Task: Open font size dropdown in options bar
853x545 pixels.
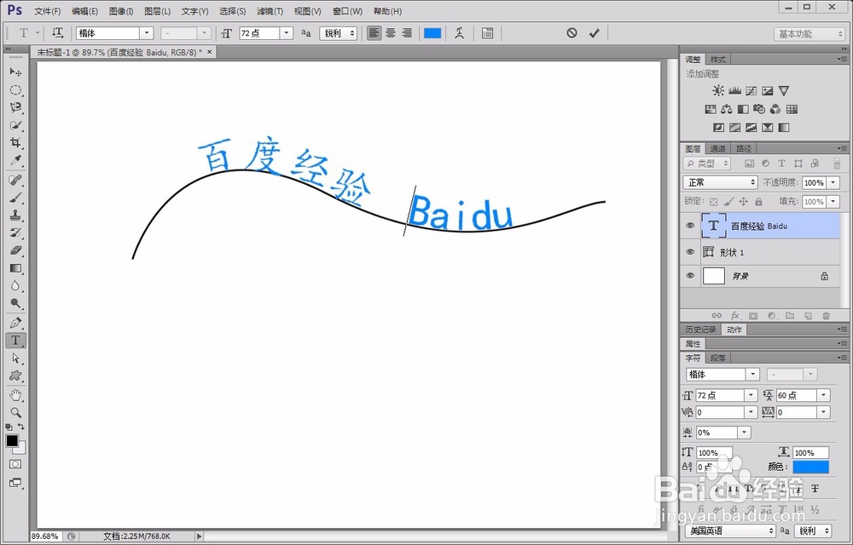Action: 287,33
